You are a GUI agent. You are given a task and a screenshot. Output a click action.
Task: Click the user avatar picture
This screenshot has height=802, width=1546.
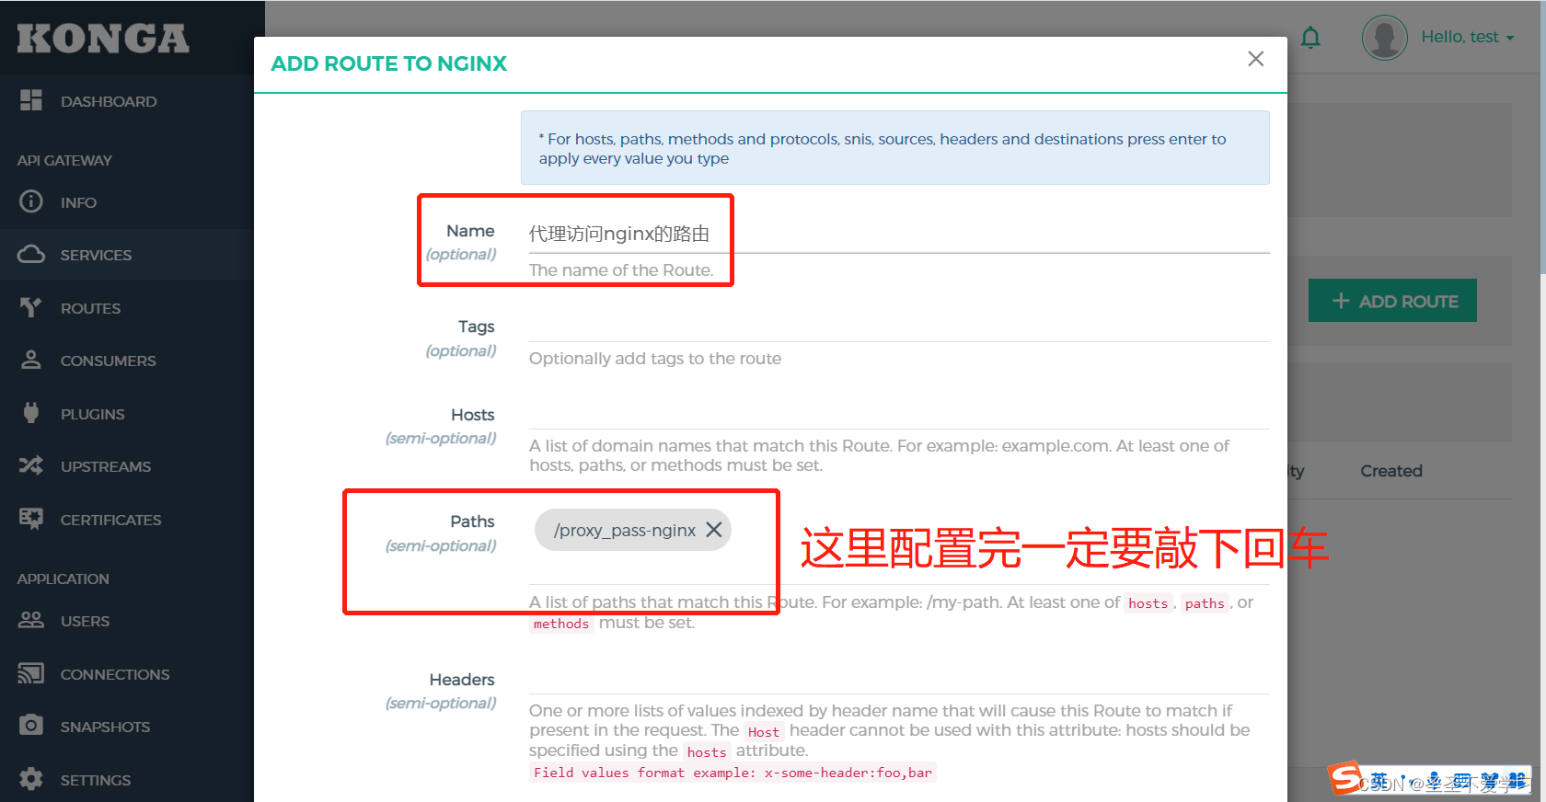[1384, 38]
